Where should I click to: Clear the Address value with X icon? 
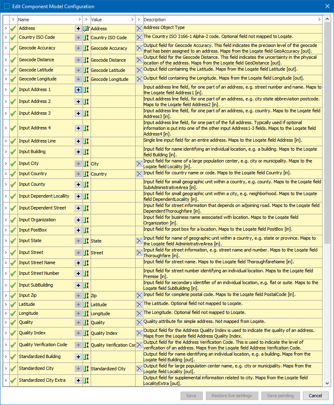139,29
